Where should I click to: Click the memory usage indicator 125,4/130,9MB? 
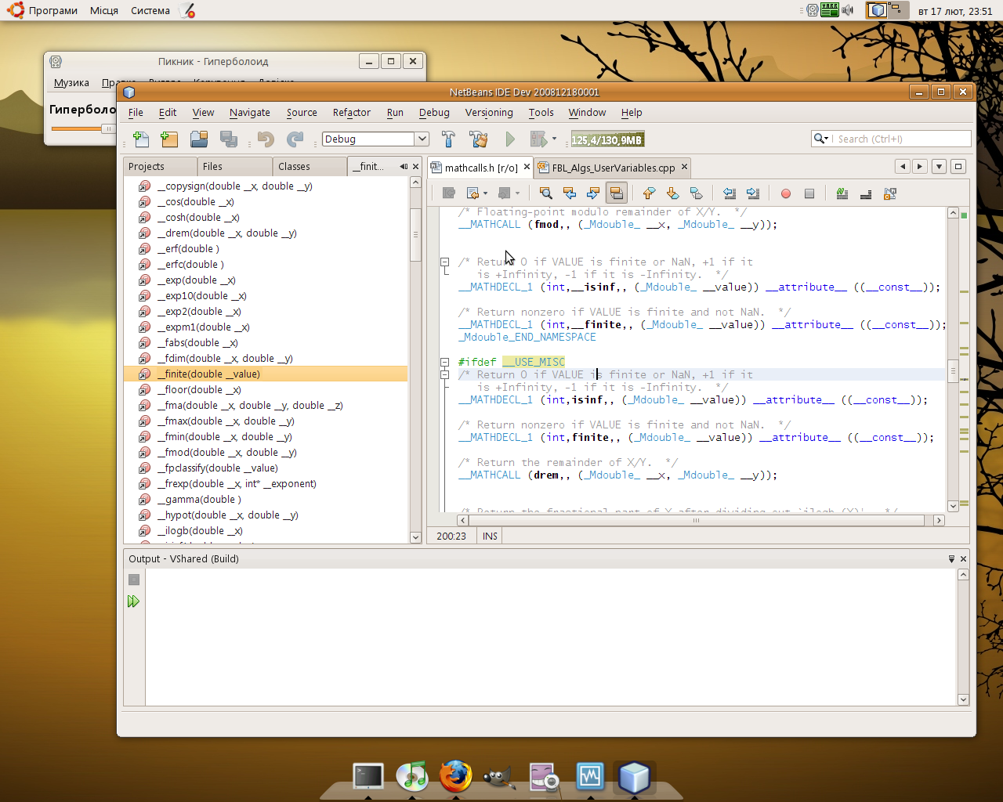click(x=607, y=139)
